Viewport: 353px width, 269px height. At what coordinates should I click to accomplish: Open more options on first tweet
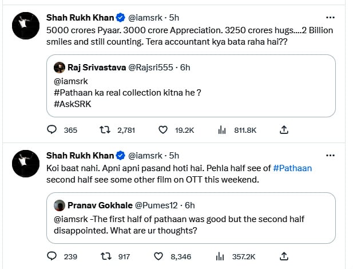tap(330, 17)
